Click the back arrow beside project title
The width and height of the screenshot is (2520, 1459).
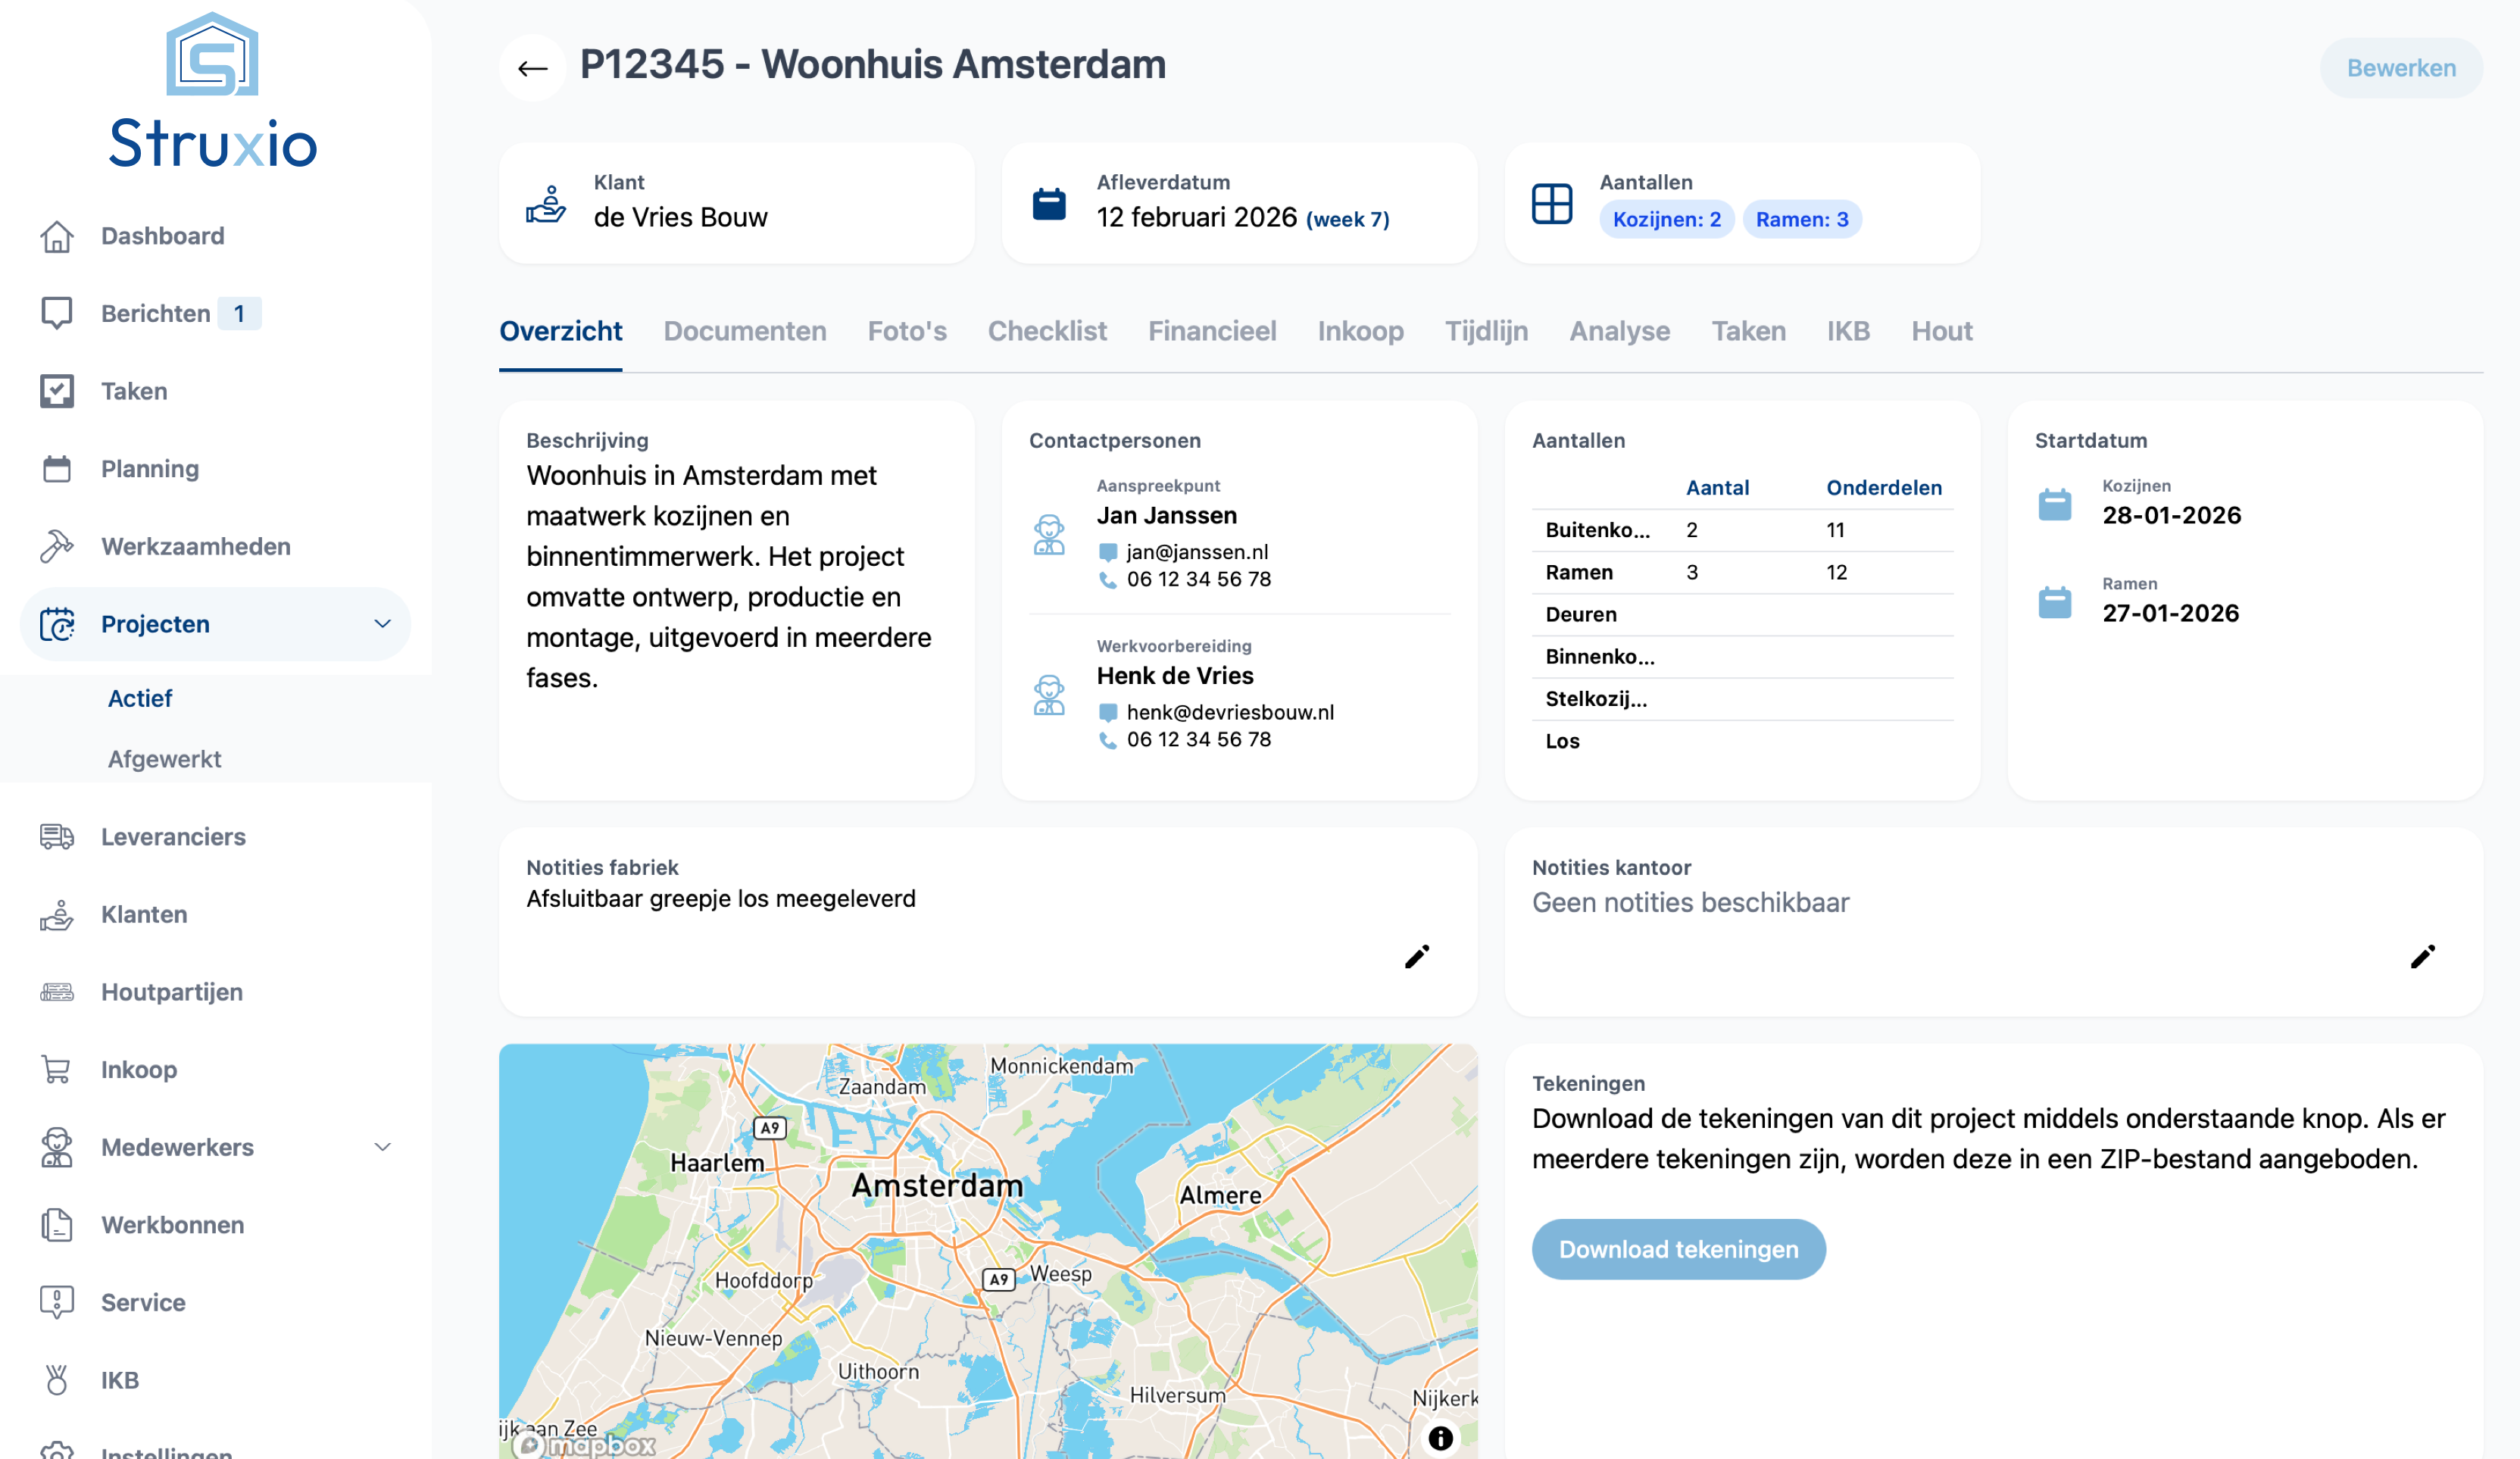coord(532,68)
